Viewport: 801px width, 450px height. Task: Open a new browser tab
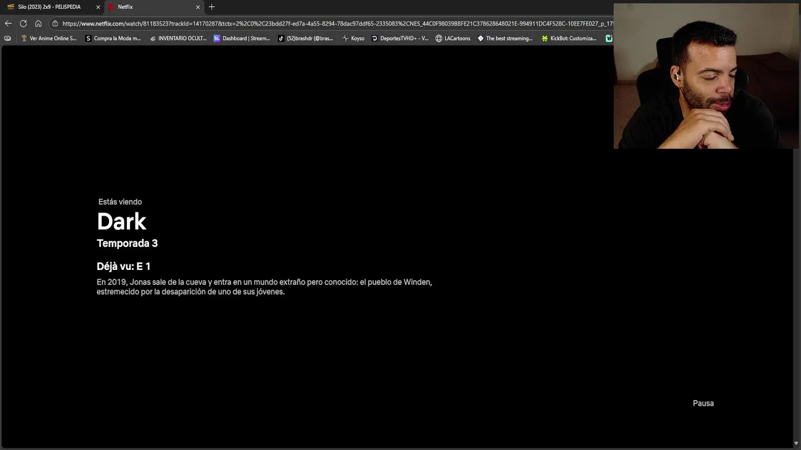212,7
